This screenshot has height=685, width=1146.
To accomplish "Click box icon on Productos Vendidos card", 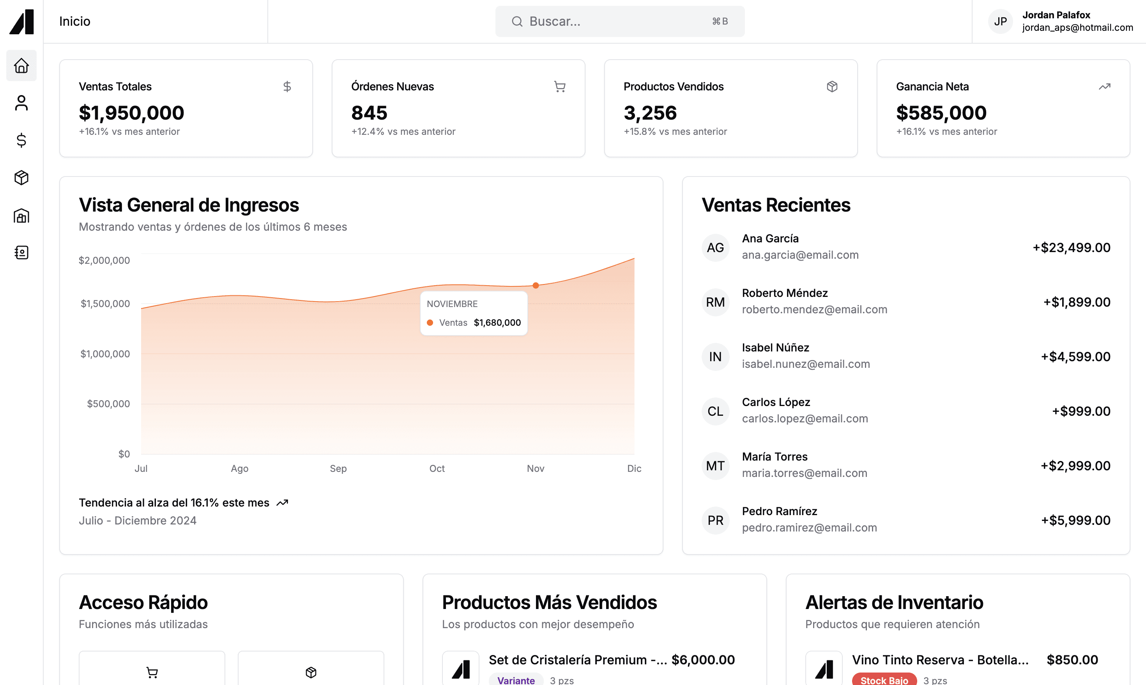I will [x=832, y=87].
